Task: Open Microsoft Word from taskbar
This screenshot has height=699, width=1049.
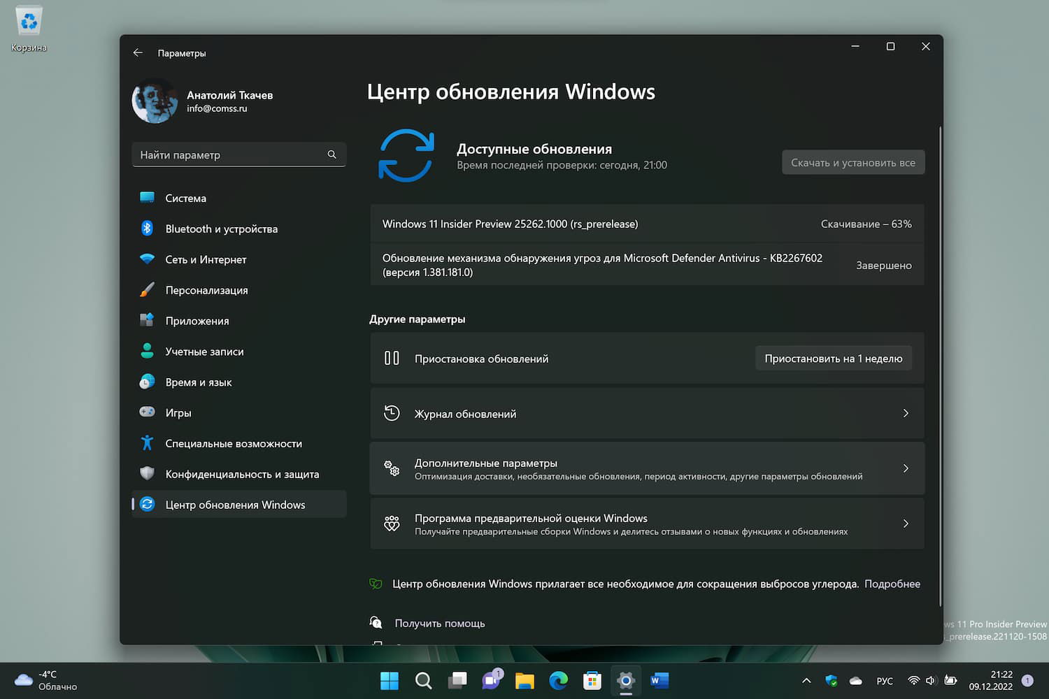Action: point(659,680)
